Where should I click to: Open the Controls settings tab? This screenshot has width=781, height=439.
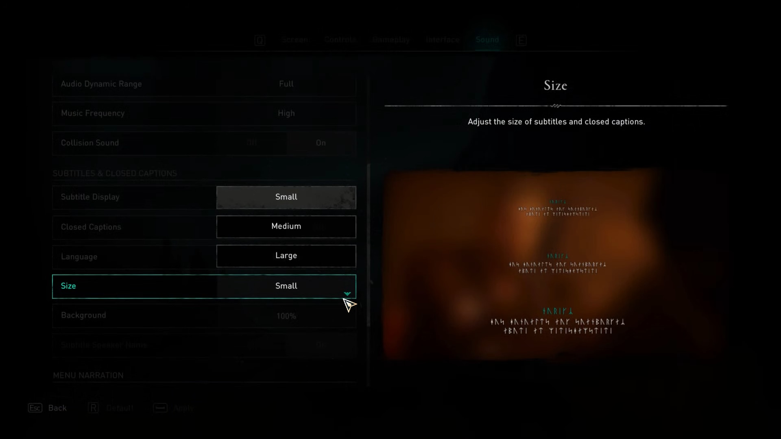point(340,40)
